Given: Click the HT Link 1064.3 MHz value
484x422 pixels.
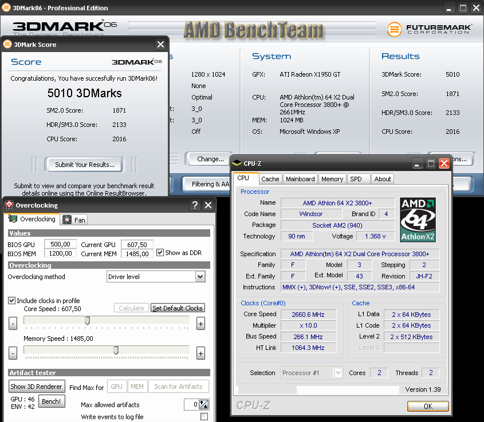Looking at the screenshot, I should [x=308, y=348].
